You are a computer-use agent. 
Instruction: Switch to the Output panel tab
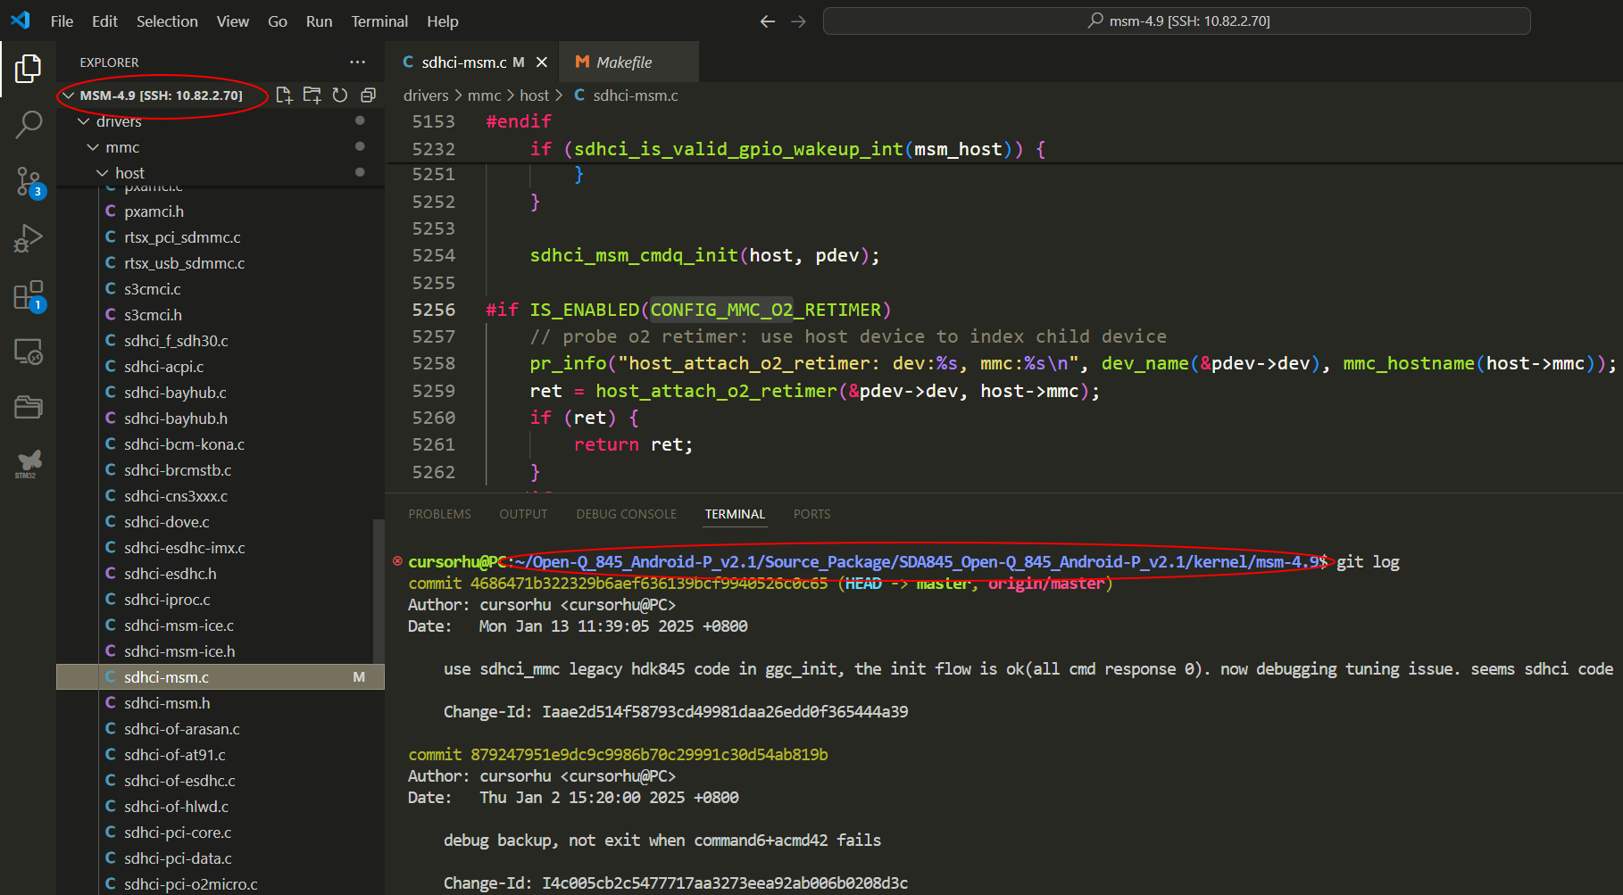(523, 514)
